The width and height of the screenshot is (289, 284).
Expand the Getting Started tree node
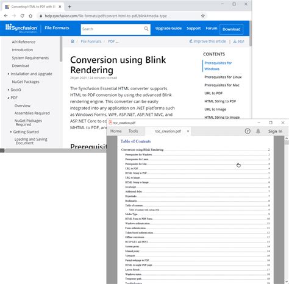click(11, 132)
